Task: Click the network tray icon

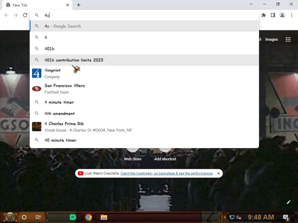Action: [232, 217]
